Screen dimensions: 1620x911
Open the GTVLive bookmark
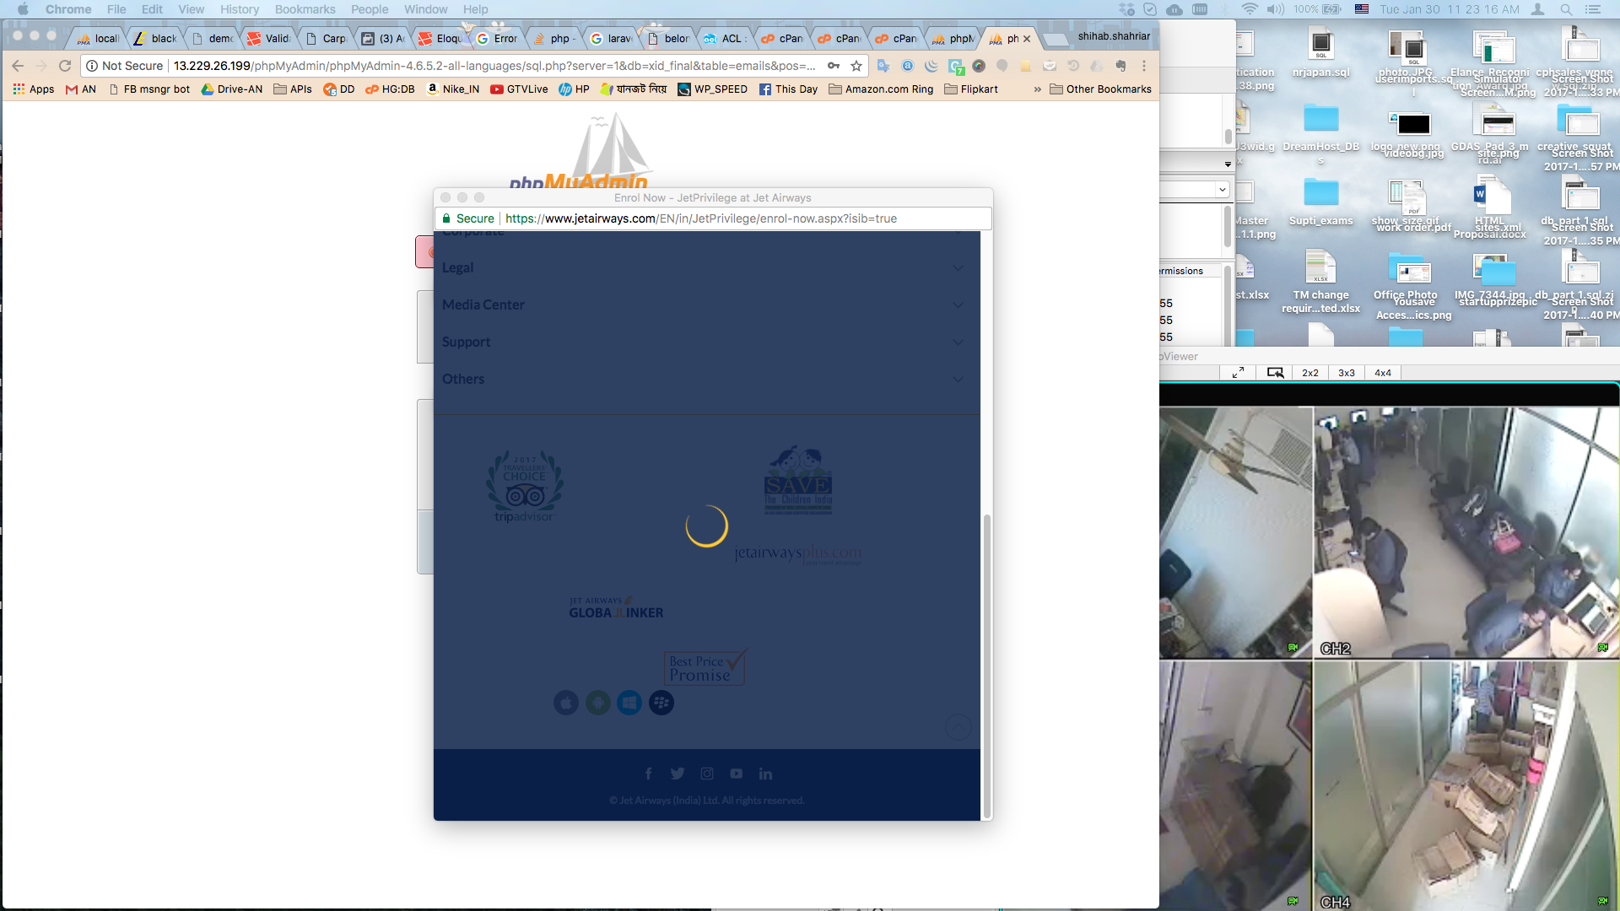coord(519,89)
